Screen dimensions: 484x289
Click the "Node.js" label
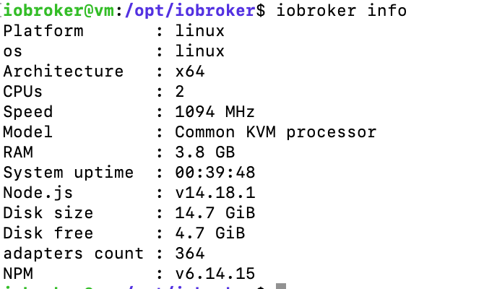(x=38, y=193)
